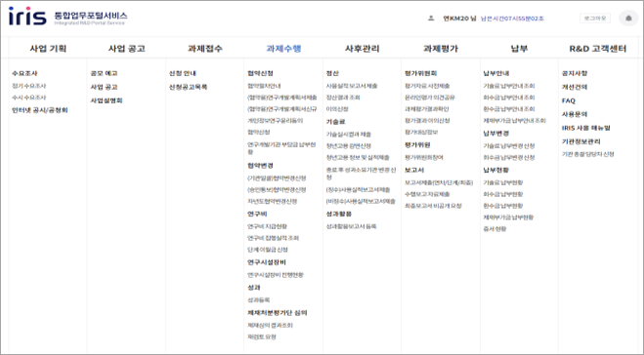Image resolution: width=644 pixels, height=355 pixels.
Task: Click 성과등록 link
Action: tap(258, 300)
